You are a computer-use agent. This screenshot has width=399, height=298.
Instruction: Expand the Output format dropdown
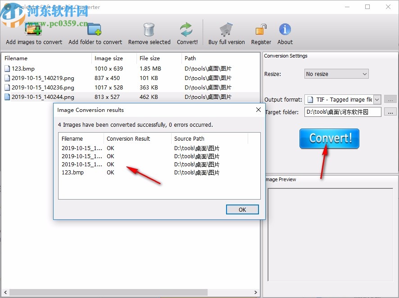376,99
